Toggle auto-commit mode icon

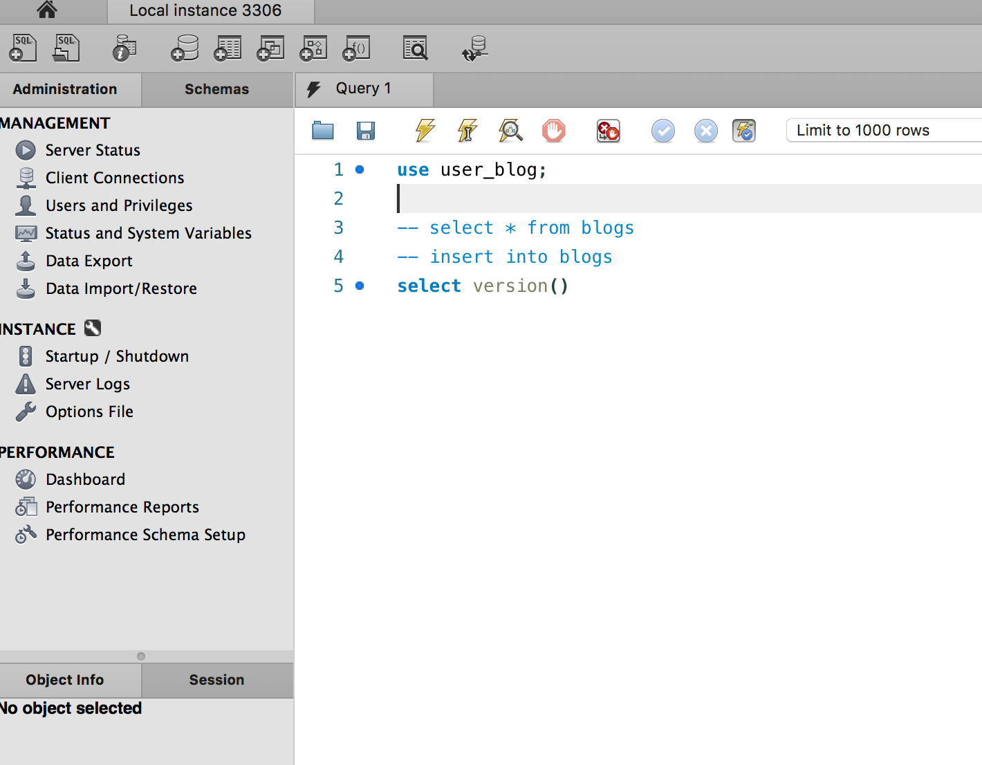[x=744, y=131]
